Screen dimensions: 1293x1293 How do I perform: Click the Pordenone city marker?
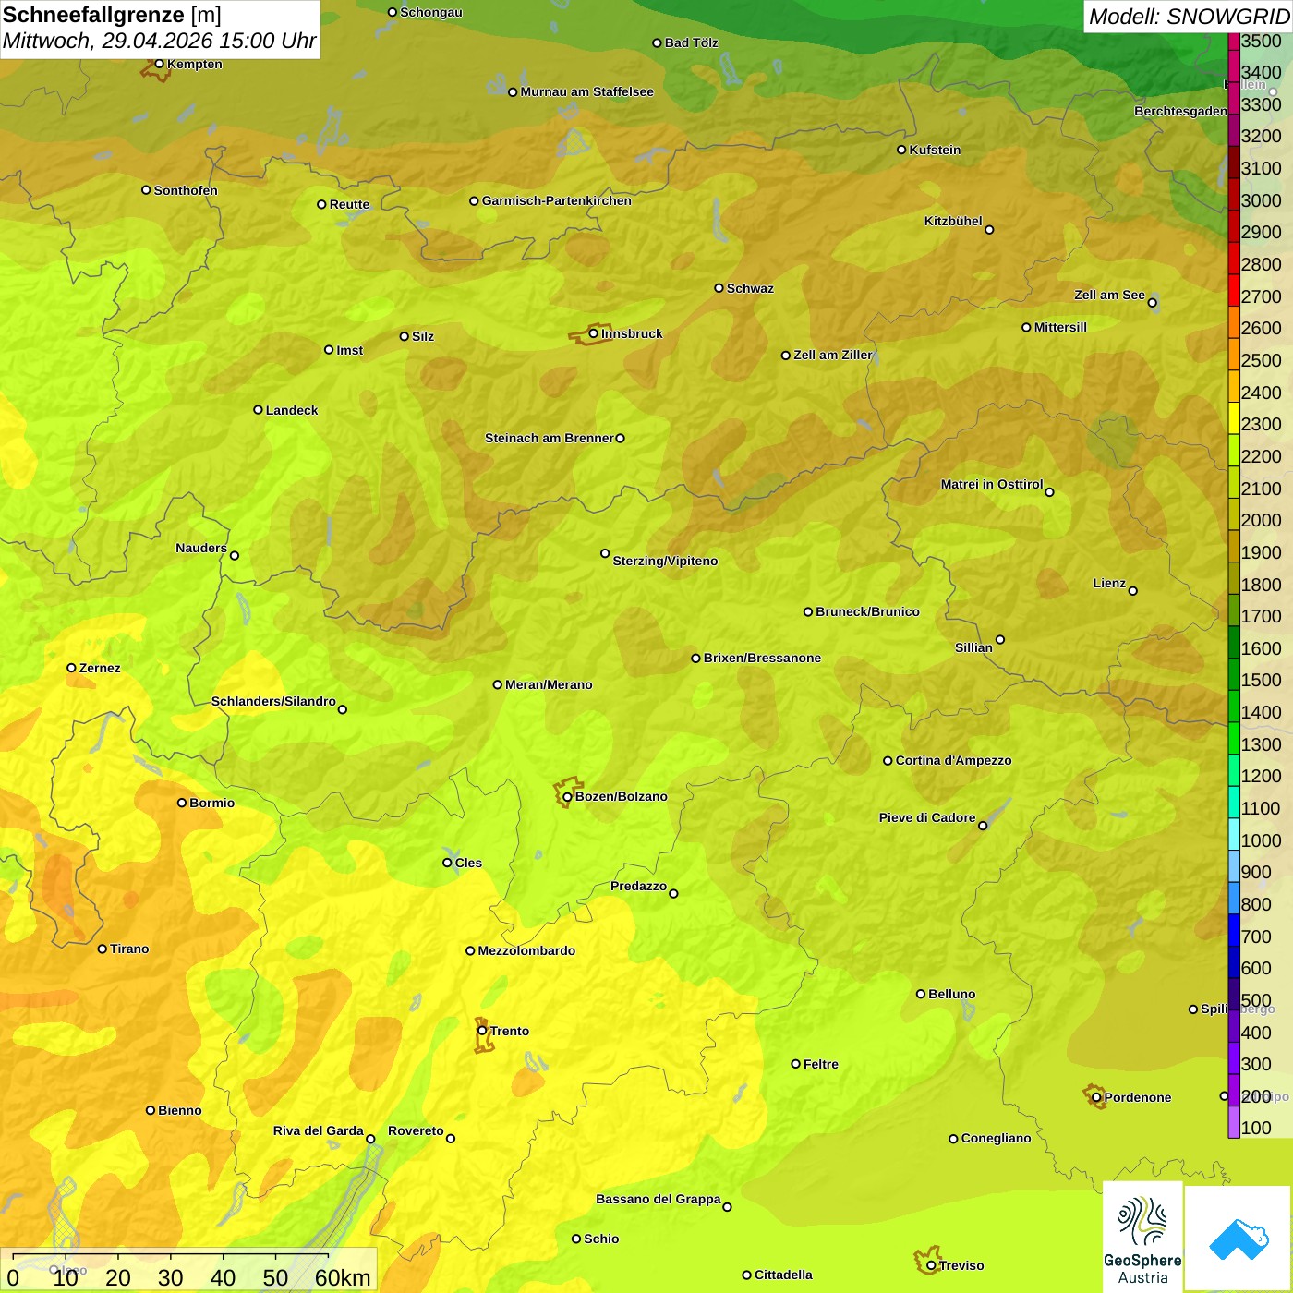[x=1096, y=1097]
